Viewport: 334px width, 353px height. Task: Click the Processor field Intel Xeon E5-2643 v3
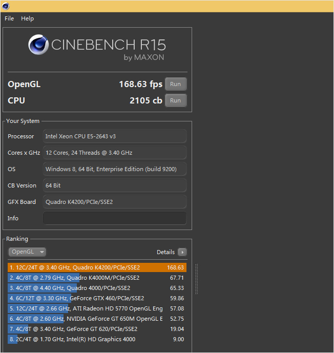point(115,136)
